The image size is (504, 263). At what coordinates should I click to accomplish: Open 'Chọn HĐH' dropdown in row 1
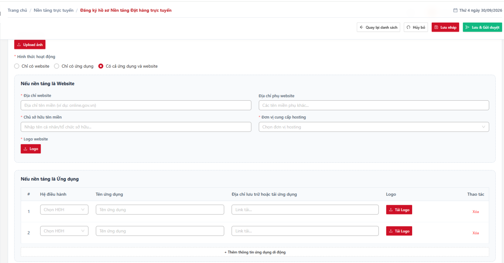click(x=64, y=209)
